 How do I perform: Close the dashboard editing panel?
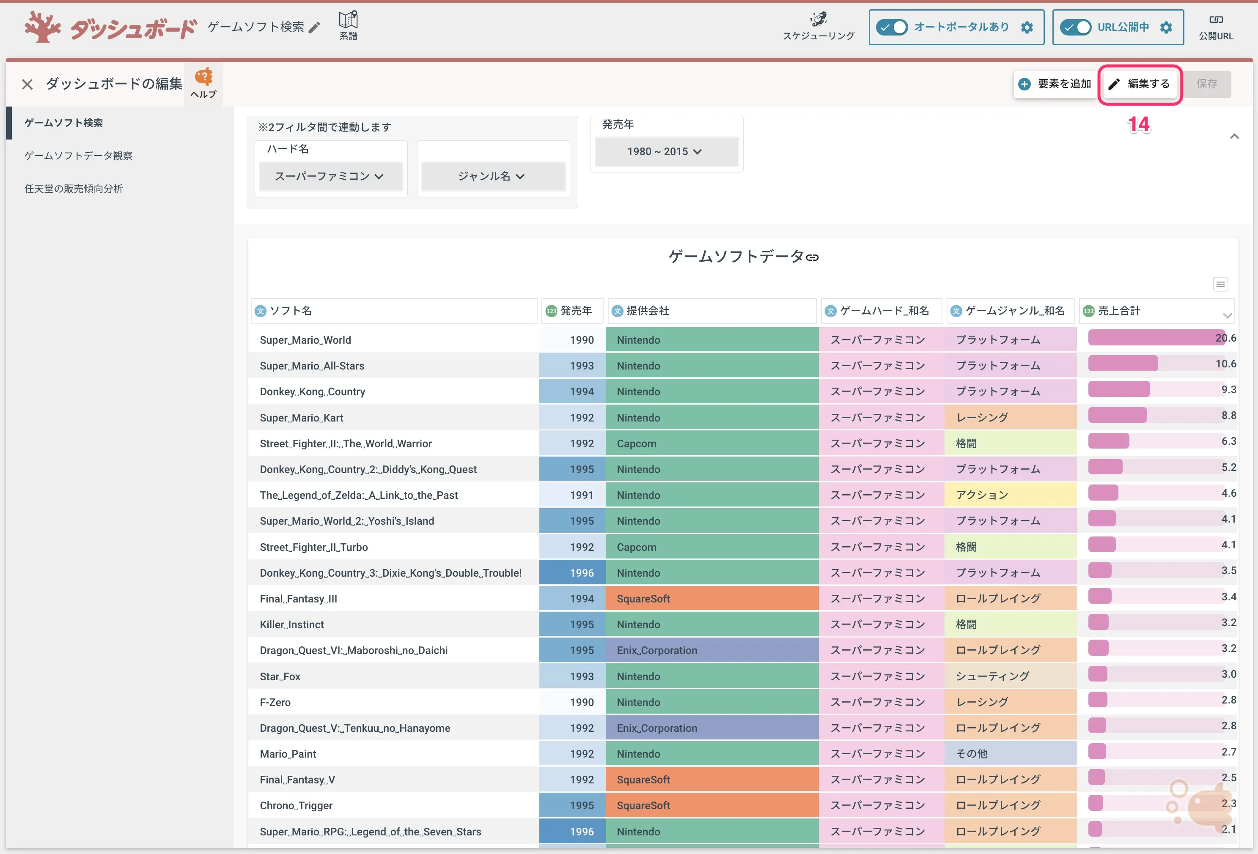(x=27, y=85)
